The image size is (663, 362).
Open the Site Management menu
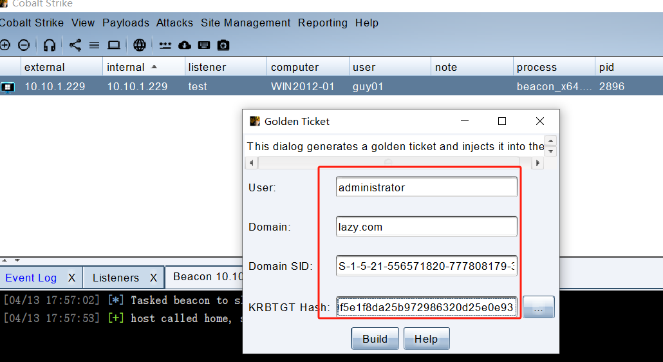pos(246,23)
